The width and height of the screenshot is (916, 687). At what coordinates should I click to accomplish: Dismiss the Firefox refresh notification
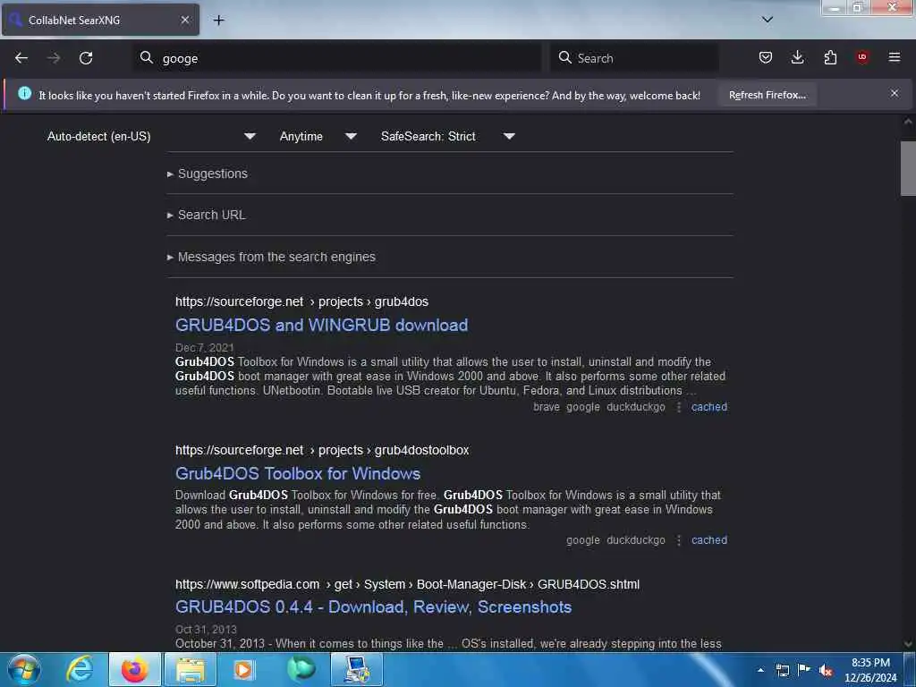point(895,93)
